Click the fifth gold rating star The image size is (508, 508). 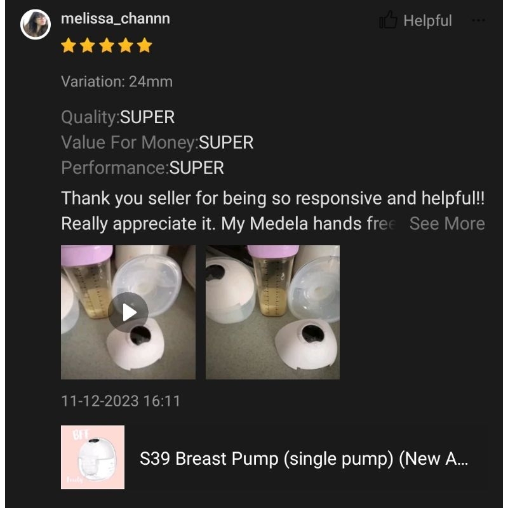point(145,45)
